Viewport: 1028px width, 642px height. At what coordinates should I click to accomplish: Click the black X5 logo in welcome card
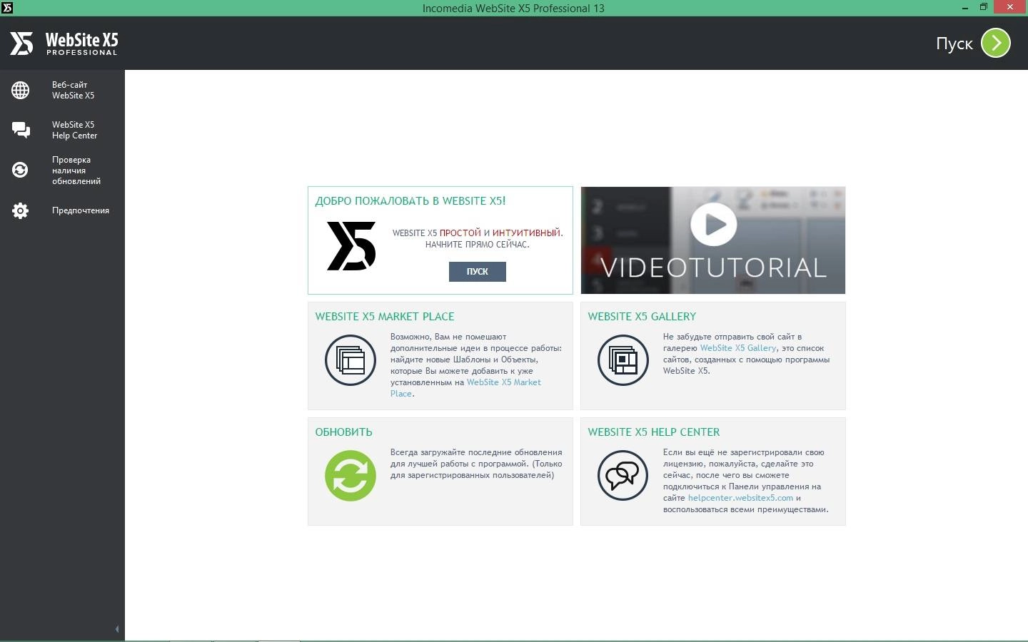351,245
